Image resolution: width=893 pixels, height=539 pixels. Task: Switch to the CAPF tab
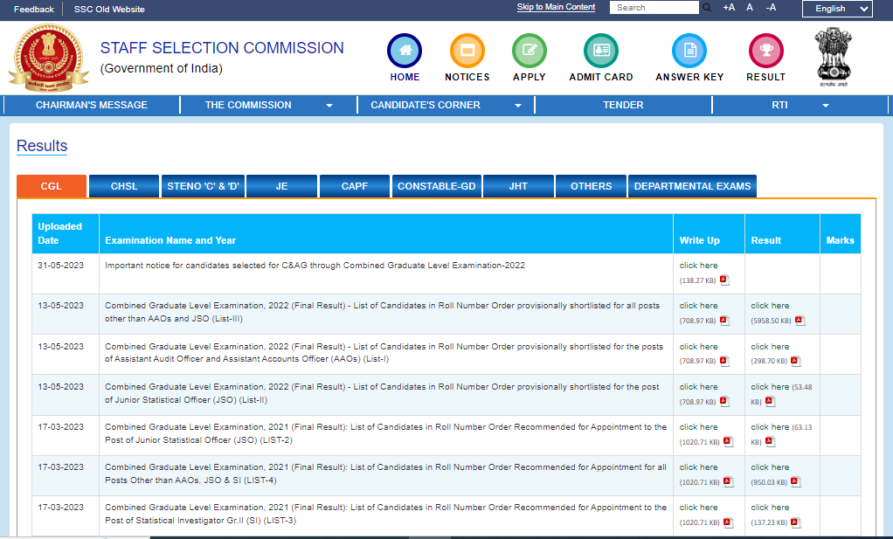click(355, 186)
